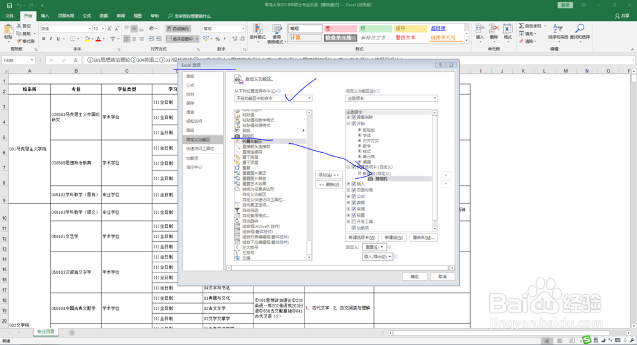Toggle the 审阅 tab checkbox in list
The height and width of the screenshot is (345, 637).
coord(354,209)
